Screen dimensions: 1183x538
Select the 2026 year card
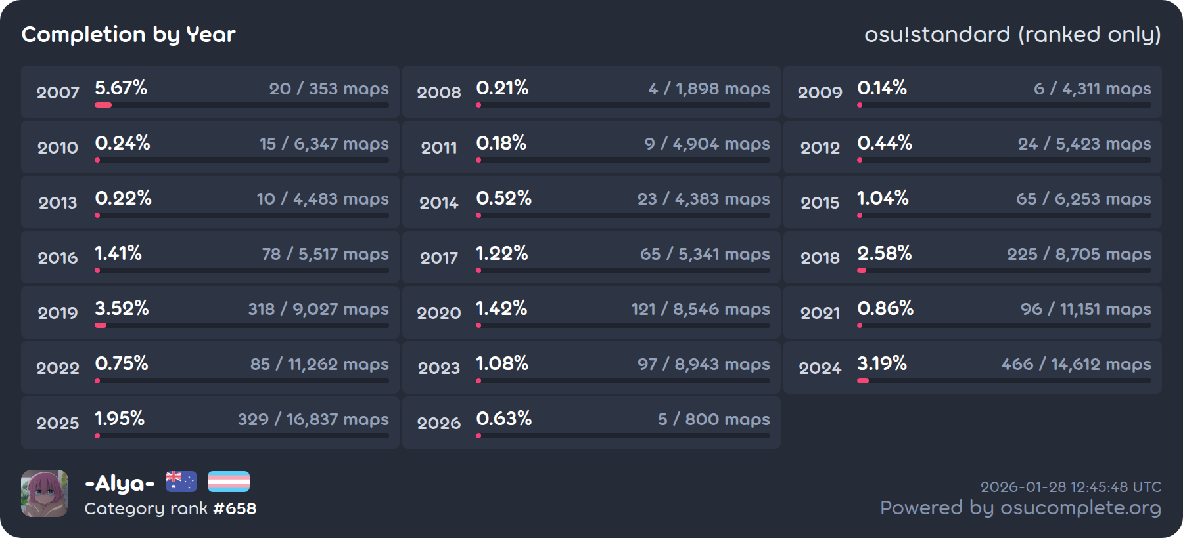click(591, 423)
